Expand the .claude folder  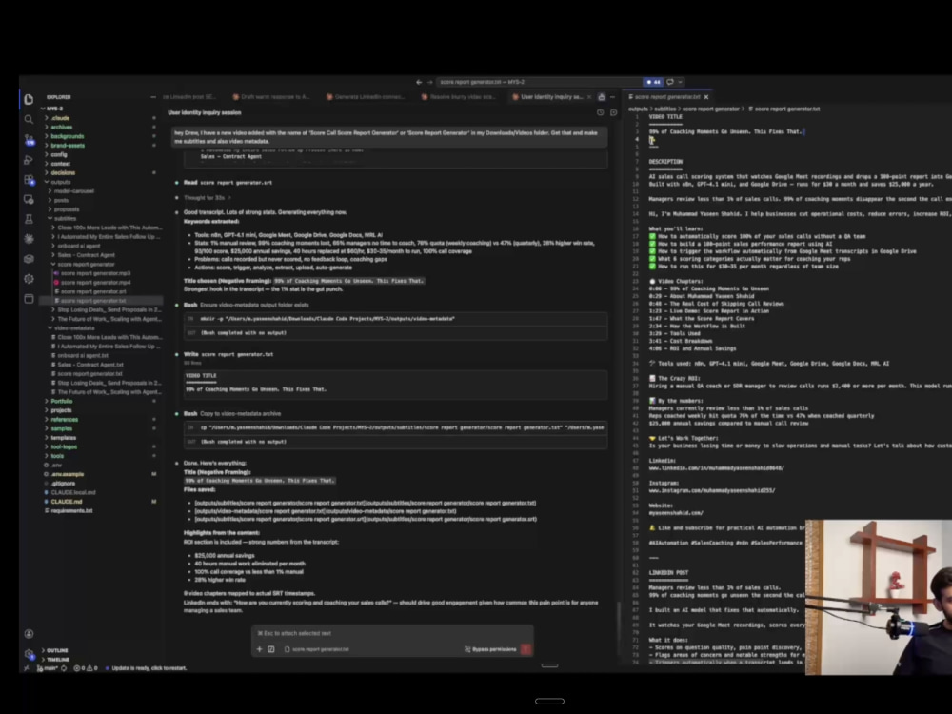pyautogui.click(x=60, y=118)
